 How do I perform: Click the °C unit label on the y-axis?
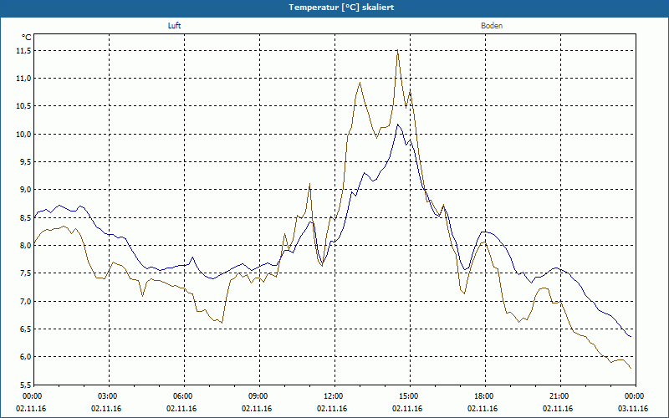pos(26,37)
